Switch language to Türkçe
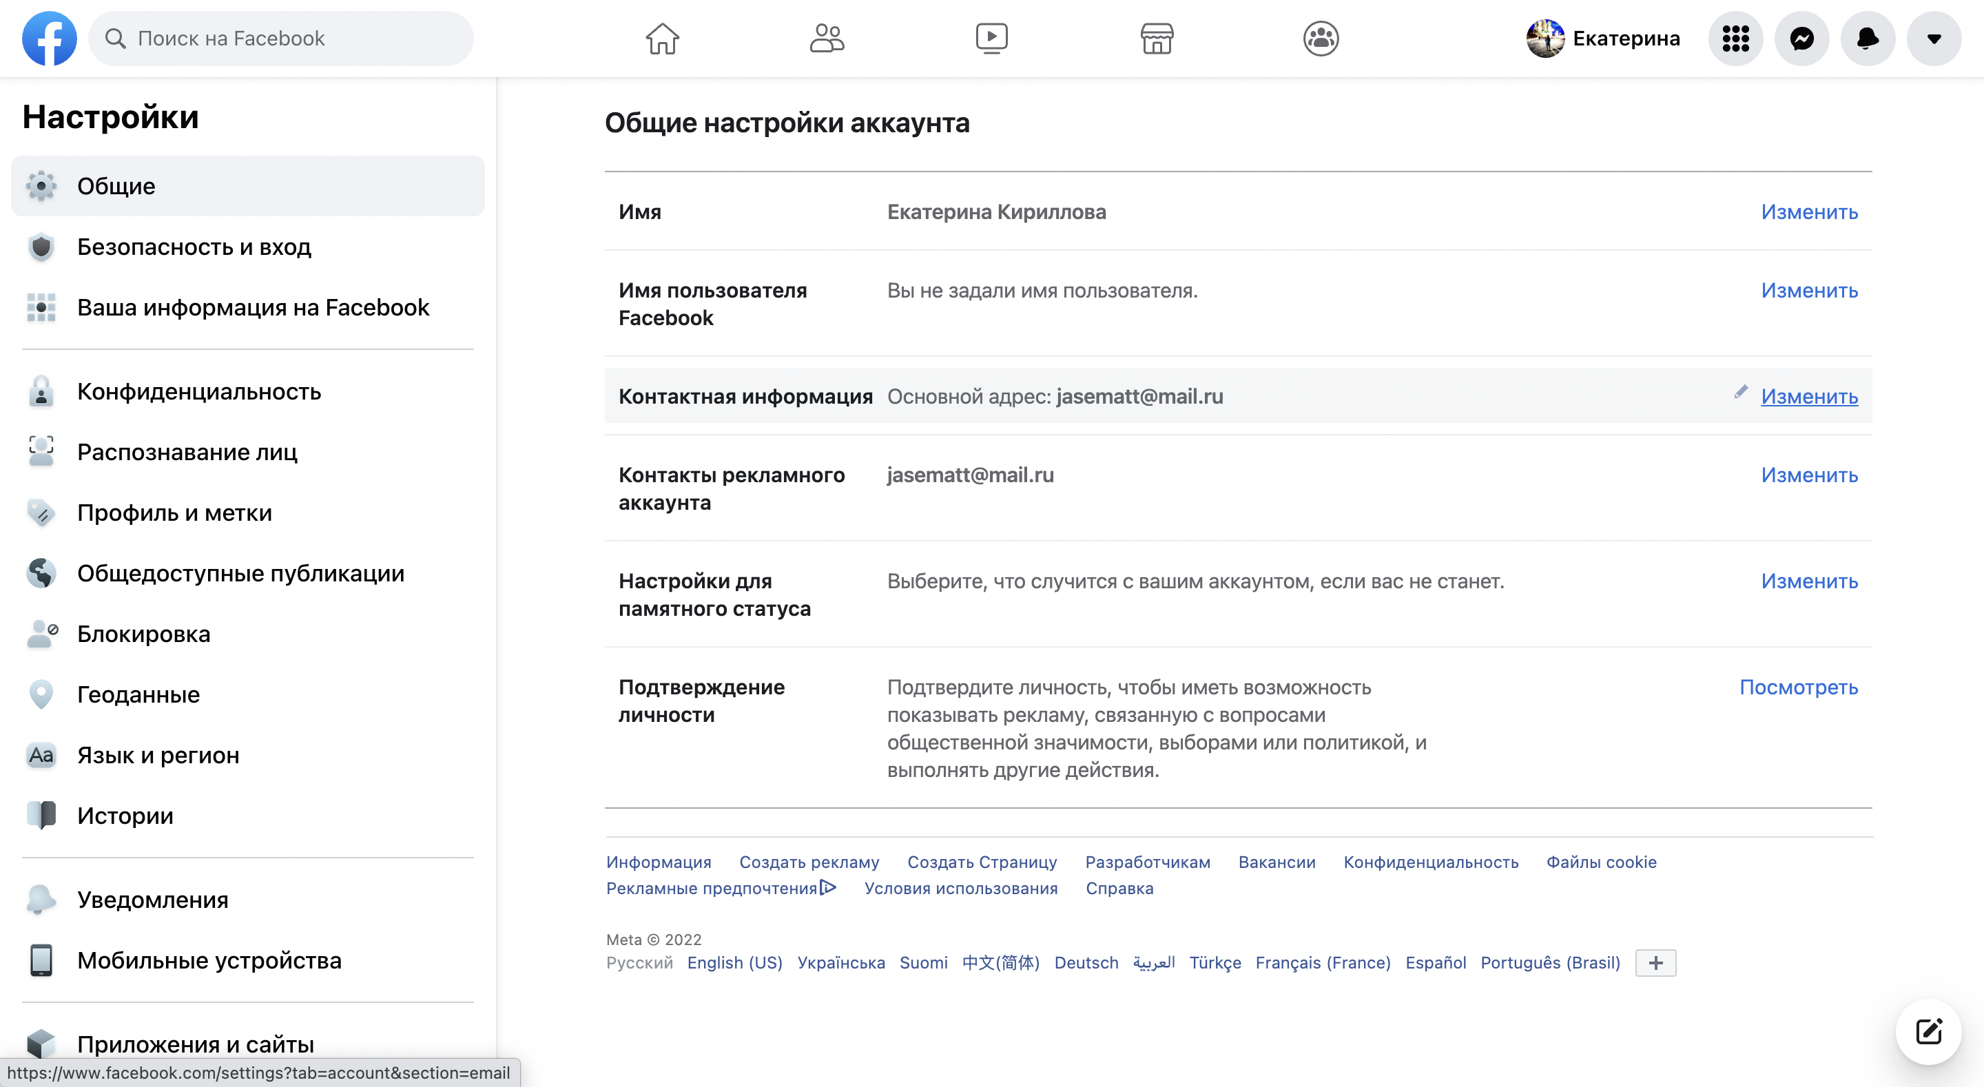The width and height of the screenshot is (1984, 1087). pos(1215,963)
